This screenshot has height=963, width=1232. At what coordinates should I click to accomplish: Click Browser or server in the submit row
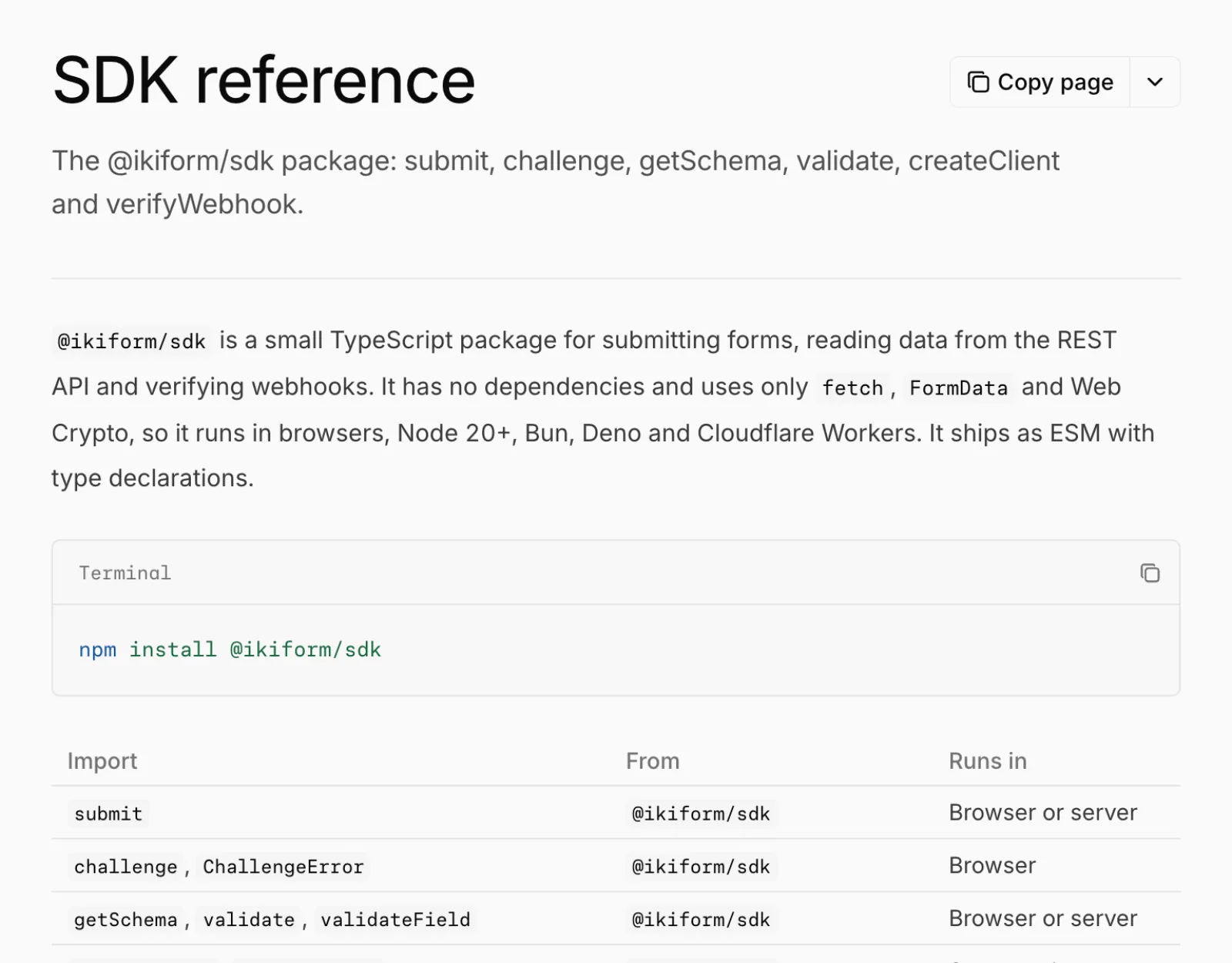[x=1043, y=813]
